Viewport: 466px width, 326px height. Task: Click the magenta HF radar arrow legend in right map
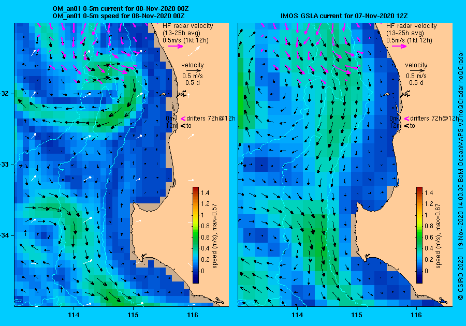pyautogui.click(x=399, y=46)
